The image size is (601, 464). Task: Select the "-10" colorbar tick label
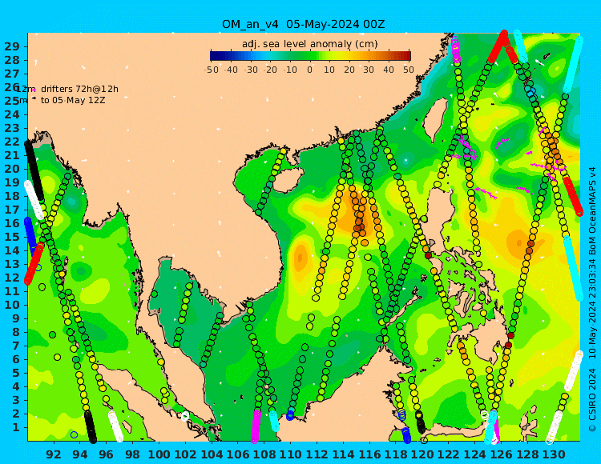point(292,70)
